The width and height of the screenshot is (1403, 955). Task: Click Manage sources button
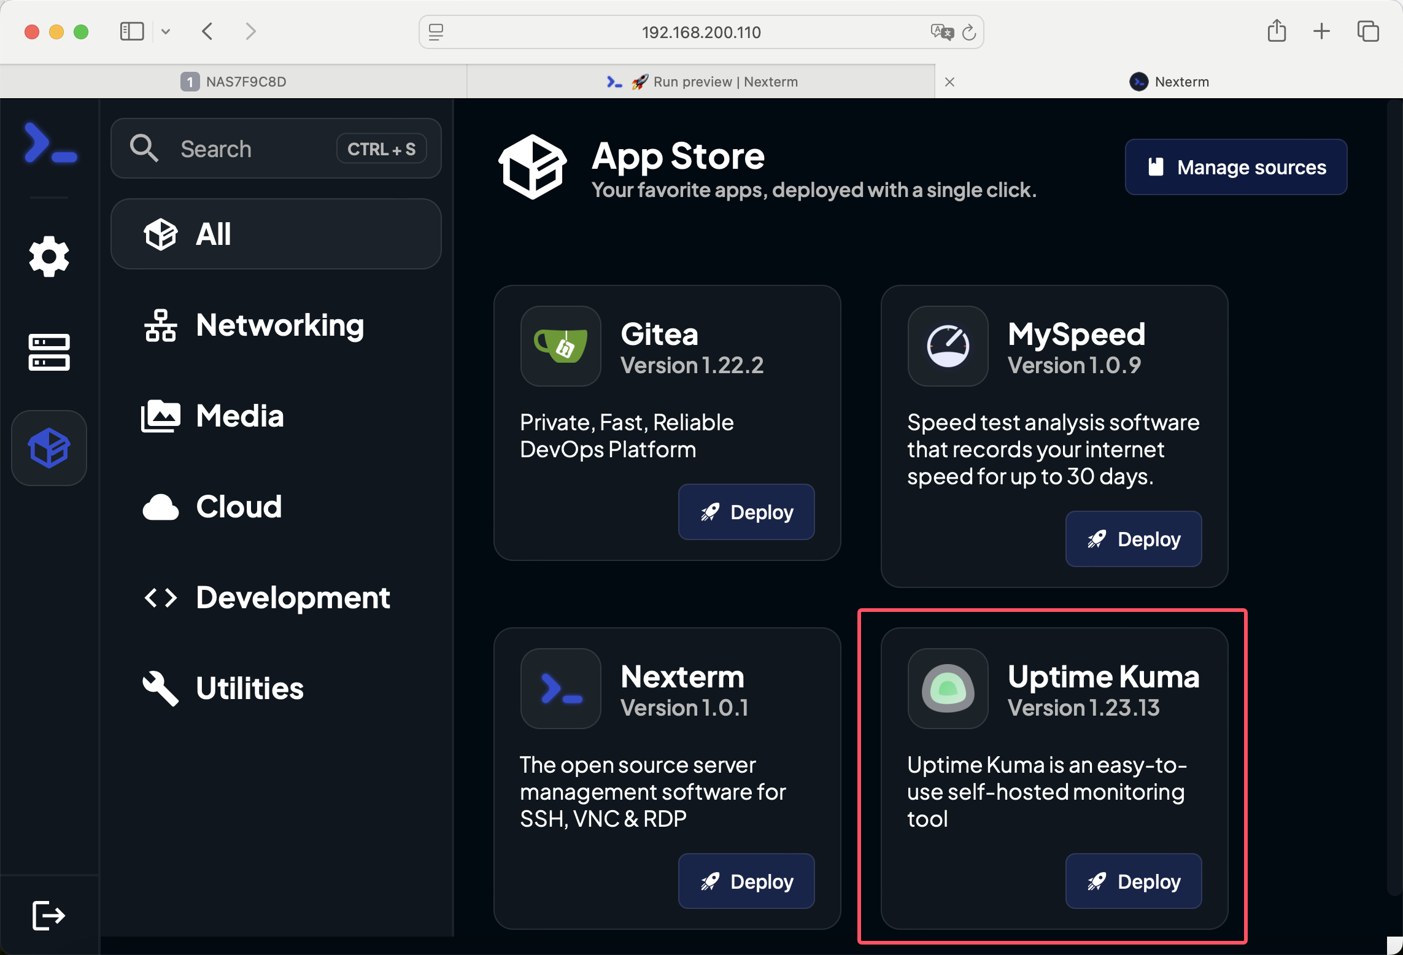point(1236,167)
